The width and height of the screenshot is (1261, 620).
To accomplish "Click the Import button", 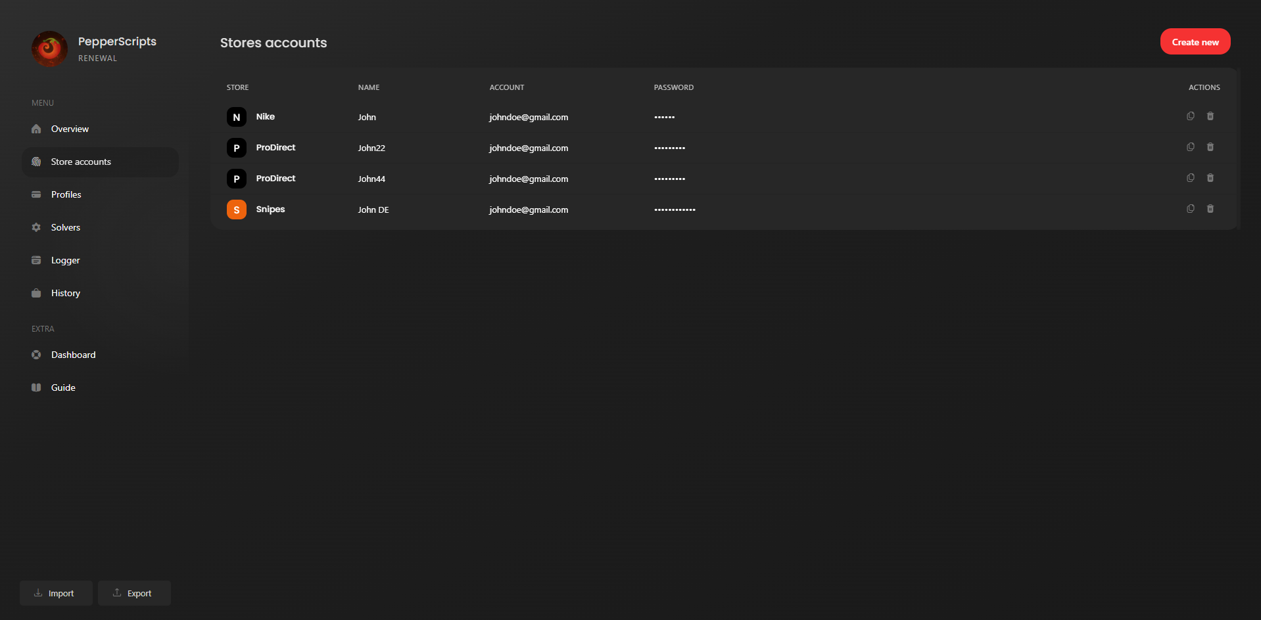I will coord(55,593).
